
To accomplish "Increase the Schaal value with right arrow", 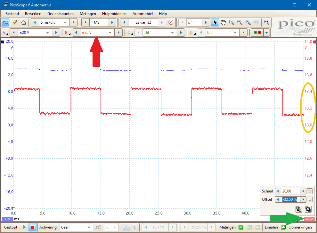I will click(x=303, y=191).
